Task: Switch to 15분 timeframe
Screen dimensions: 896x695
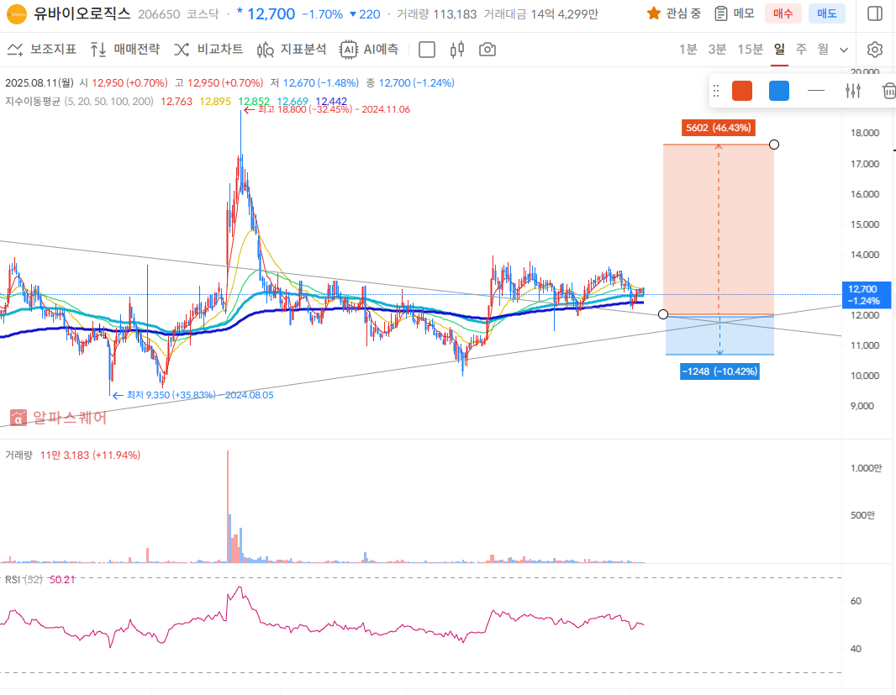Action: coord(751,50)
